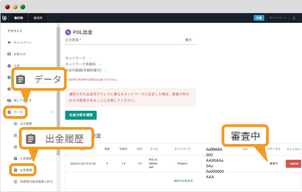Click the Txid column header
This screenshot has height=192, width=302.
245,149
